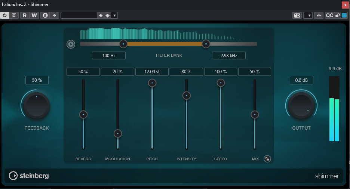Click the REVERB label
This screenshot has height=189, width=350.
[x=83, y=159]
